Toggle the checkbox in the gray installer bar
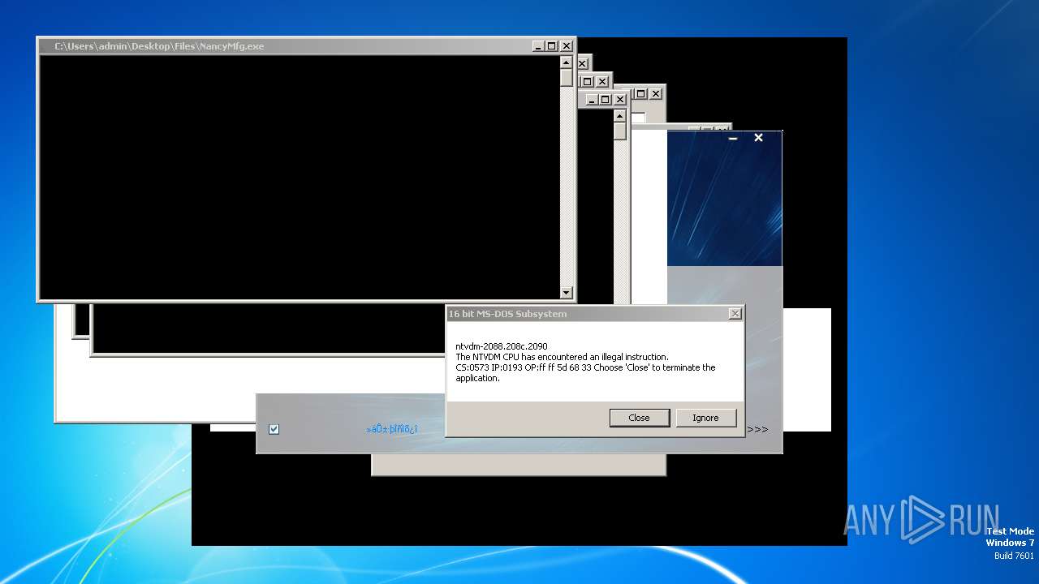Image resolution: width=1039 pixels, height=584 pixels. [x=274, y=429]
